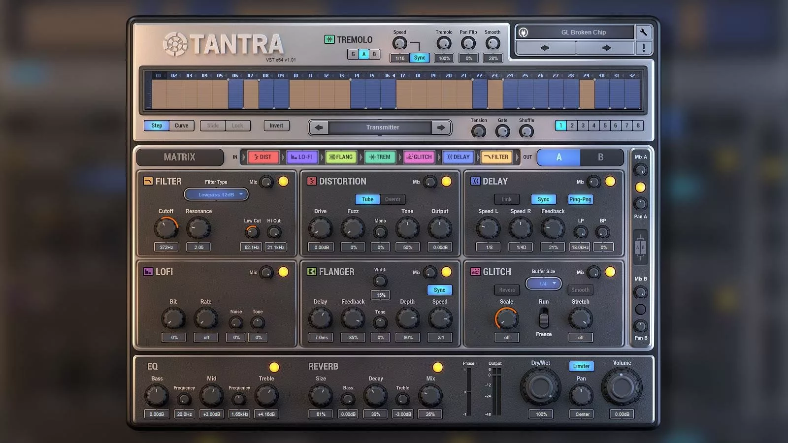Open the GL Broken Chip preset menu
788x443 pixels.
click(583, 32)
